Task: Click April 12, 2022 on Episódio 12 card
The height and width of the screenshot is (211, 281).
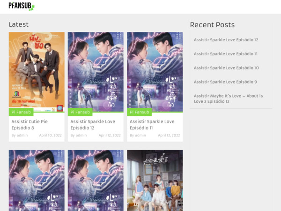Action: 110,136
